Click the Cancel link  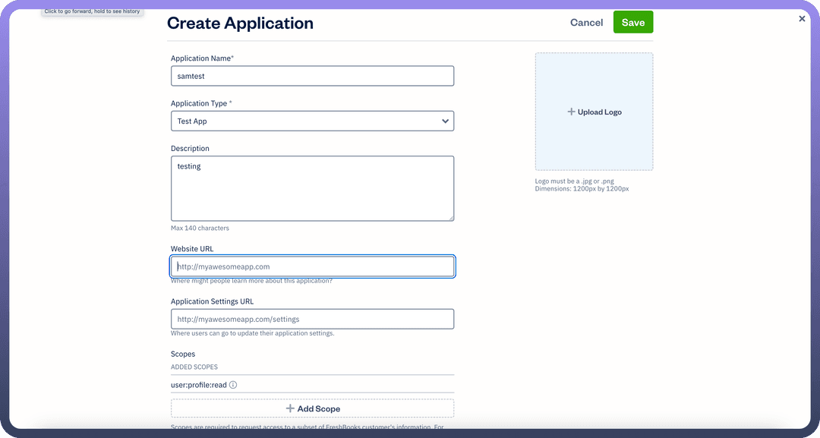tap(586, 23)
